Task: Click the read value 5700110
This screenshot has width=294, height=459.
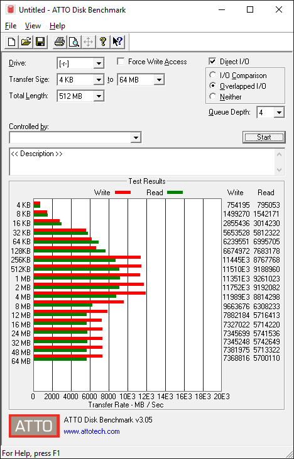Action: tap(266, 358)
